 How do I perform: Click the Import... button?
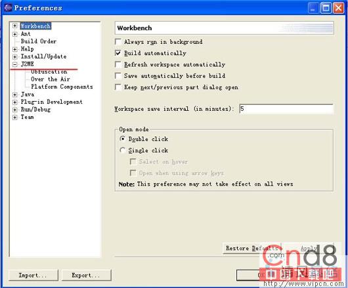[33, 275]
